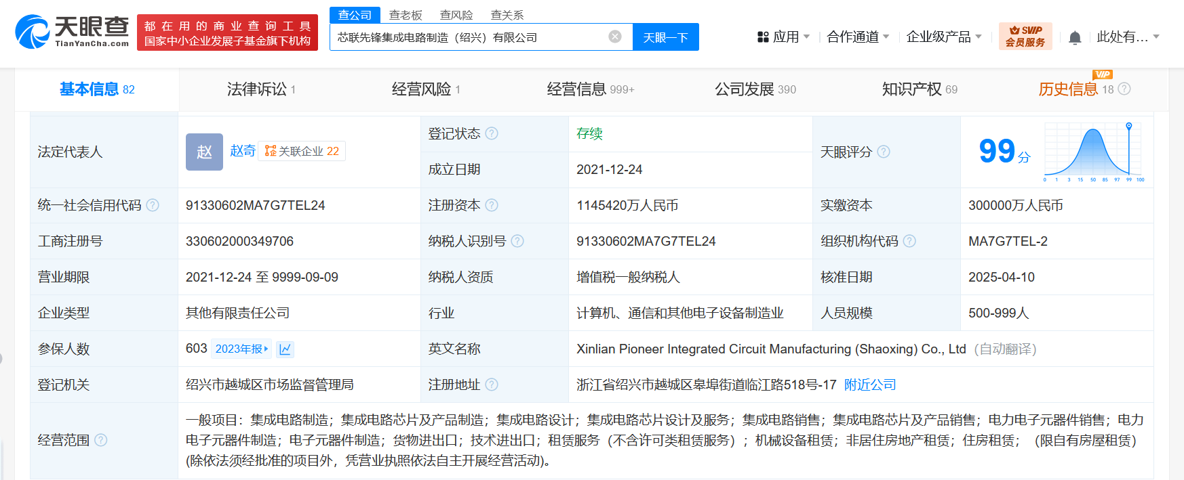1184x480 pixels.
Task: Click the 天眼一下 search button
Action: pos(665,37)
